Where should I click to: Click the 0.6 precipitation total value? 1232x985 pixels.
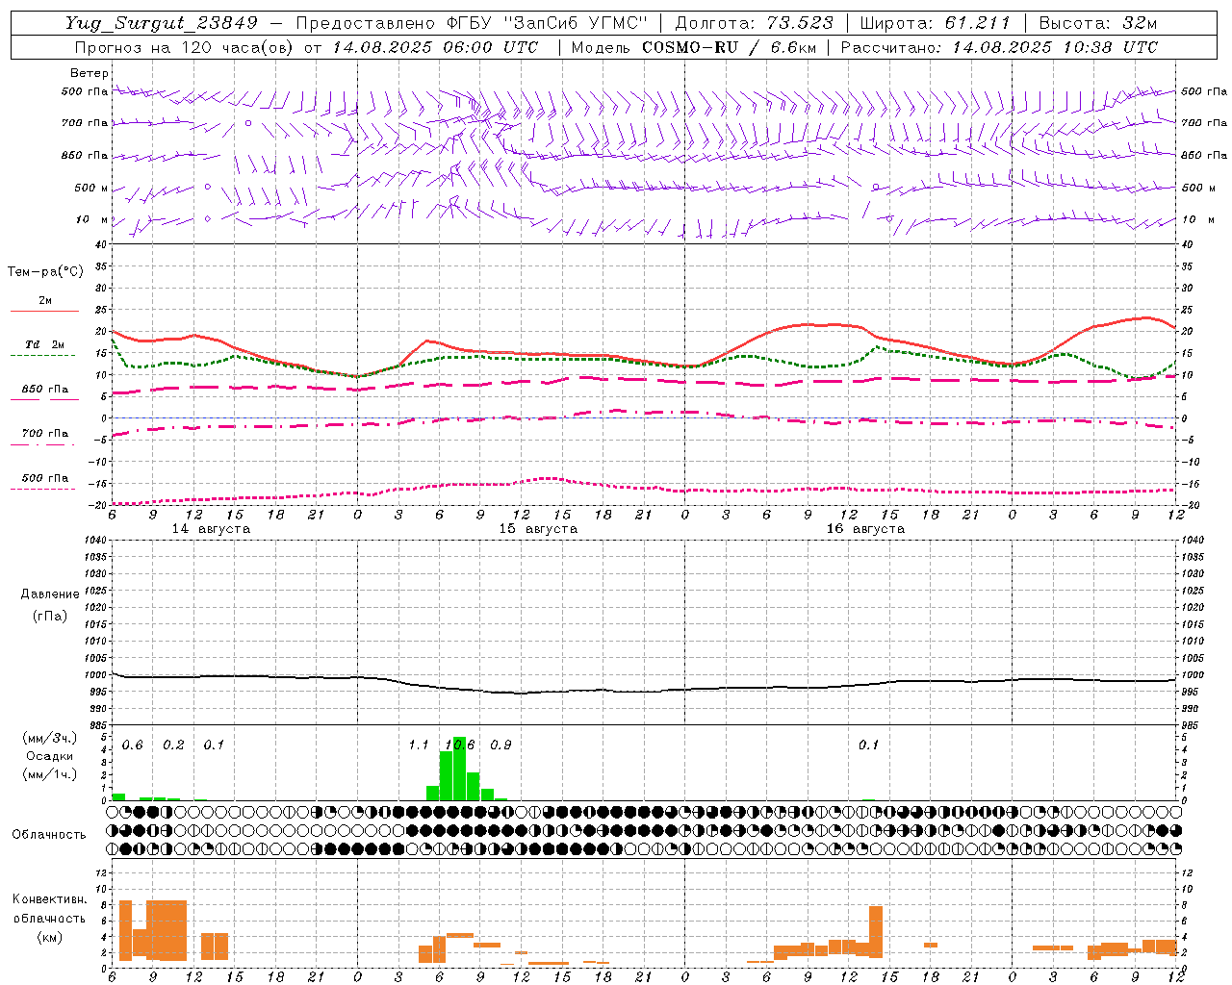click(133, 745)
